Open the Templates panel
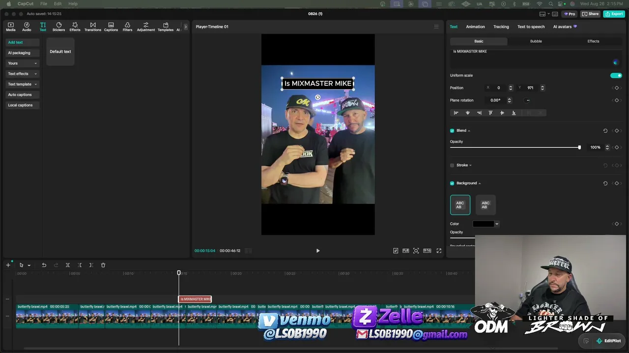This screenshot has height=353, width=629. pos(166,26)
